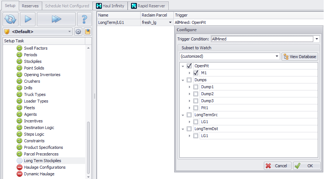The height and width of the screenshot is (179, 324).
Task: Click the Setup Task list vertical scrollbar
Action: coord(88,147)
